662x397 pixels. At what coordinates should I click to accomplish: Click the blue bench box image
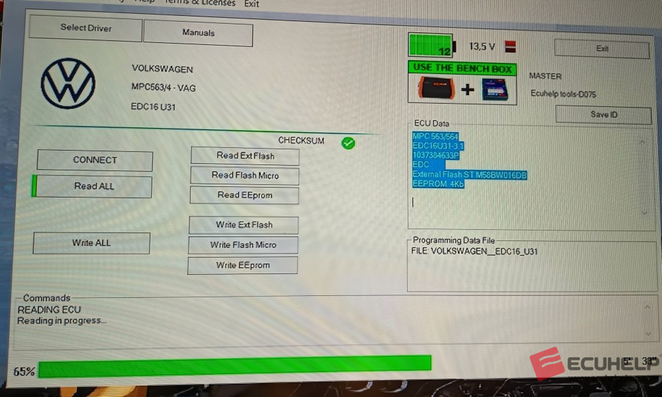click(x=495, y=89)
